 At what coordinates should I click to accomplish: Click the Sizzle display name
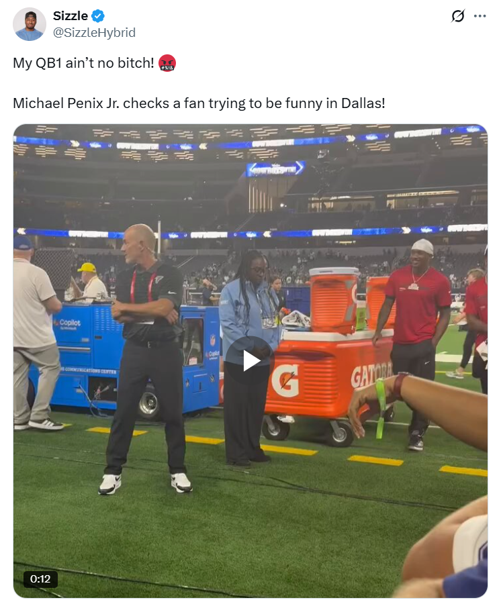(71, 16)
